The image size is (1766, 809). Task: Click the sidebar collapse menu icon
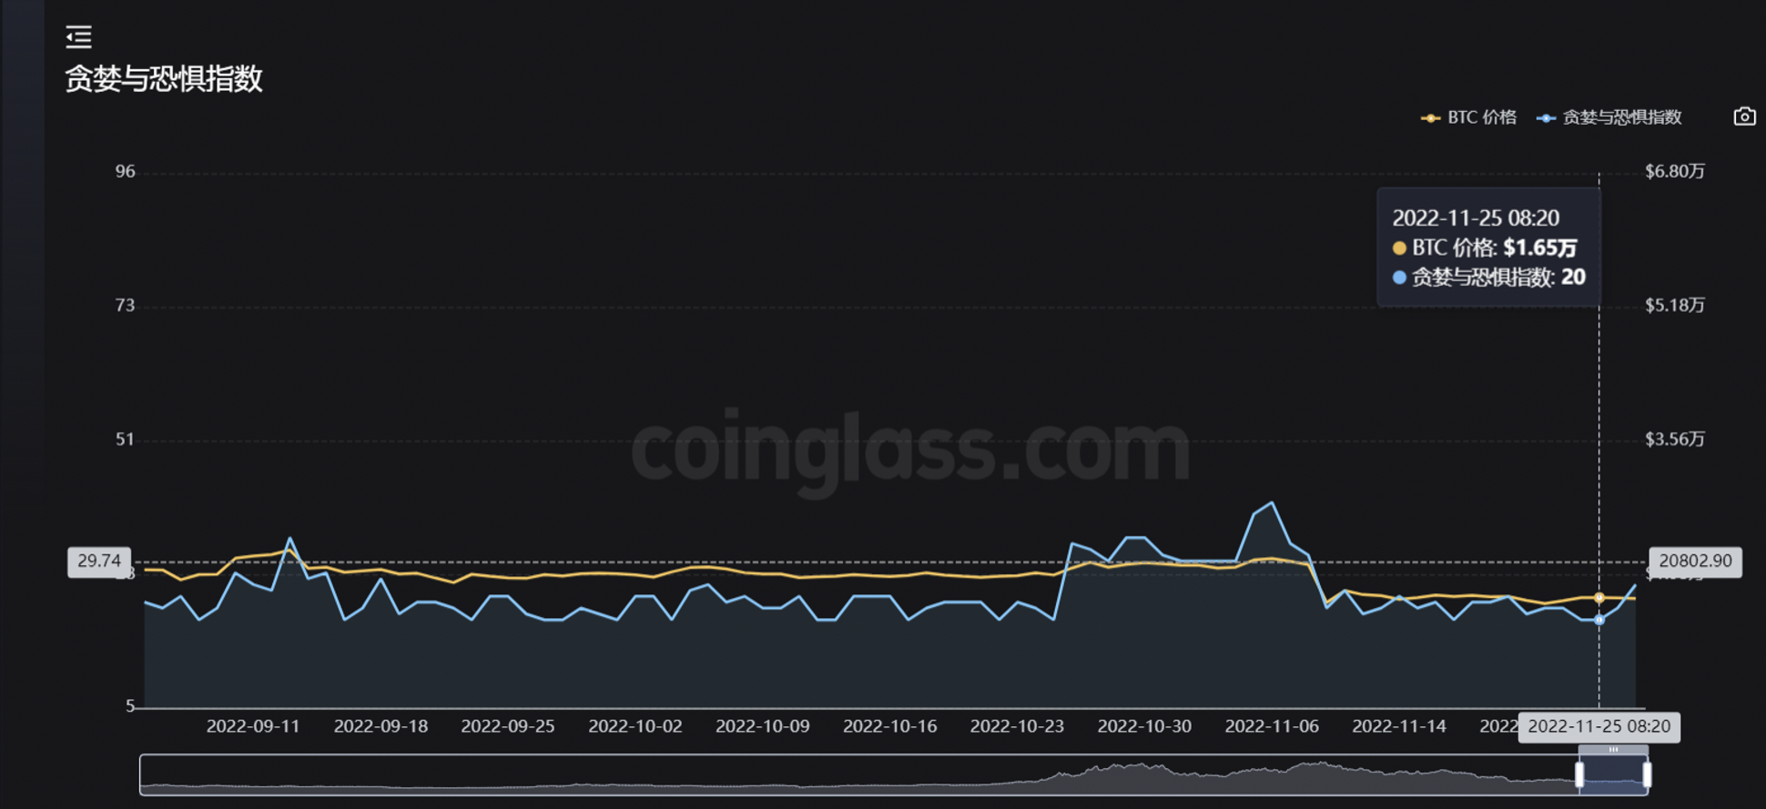79,36
